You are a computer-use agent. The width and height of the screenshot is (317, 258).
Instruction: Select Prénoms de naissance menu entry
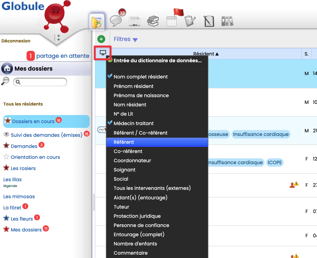pyautogui.click(x=141, y=95)
